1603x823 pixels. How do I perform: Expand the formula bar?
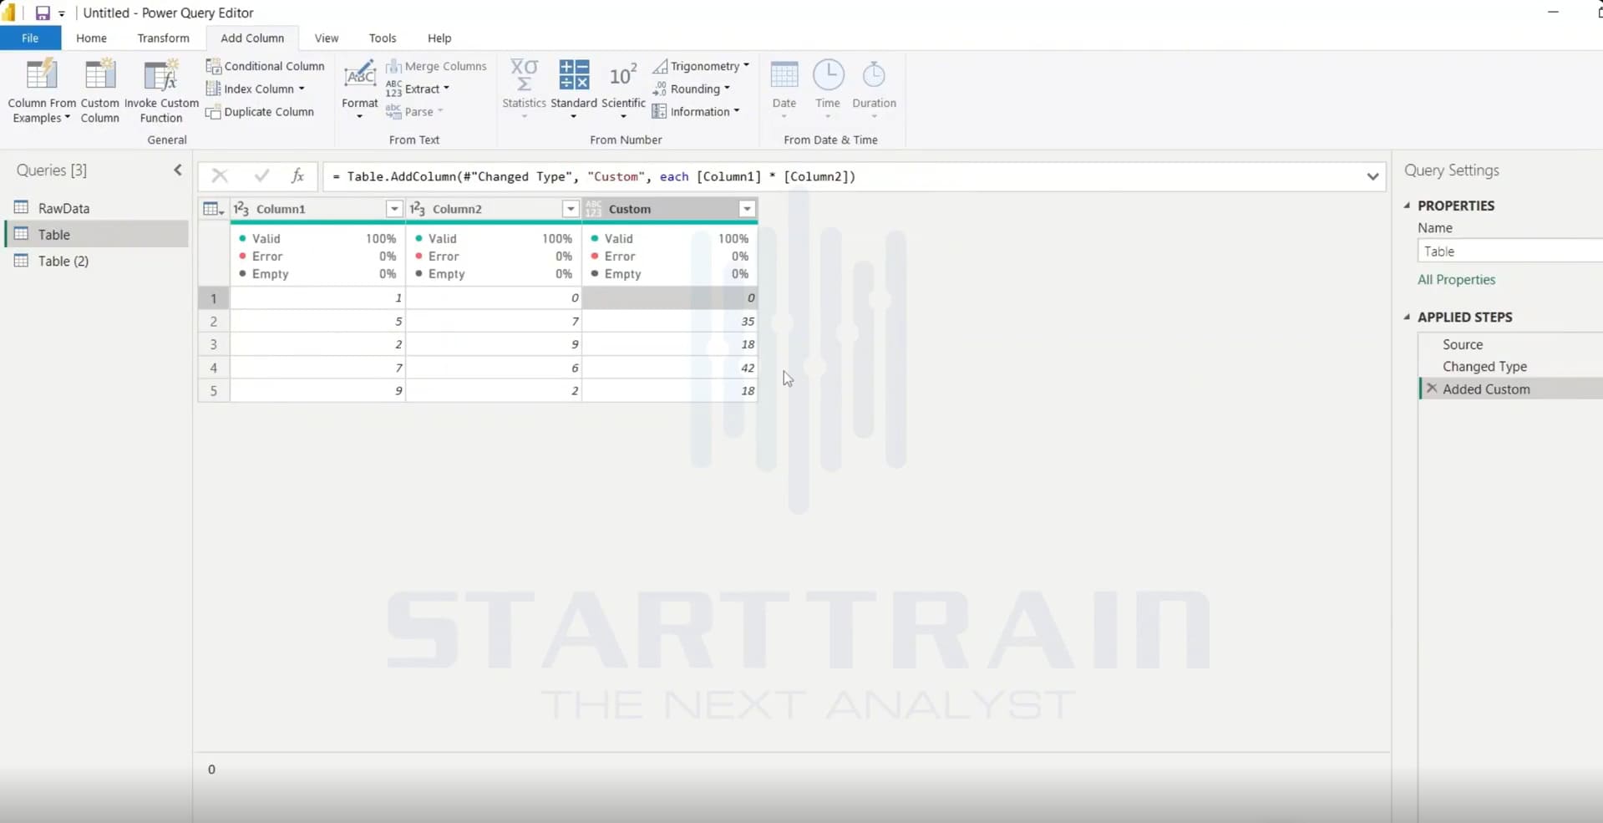(1372, 176)
